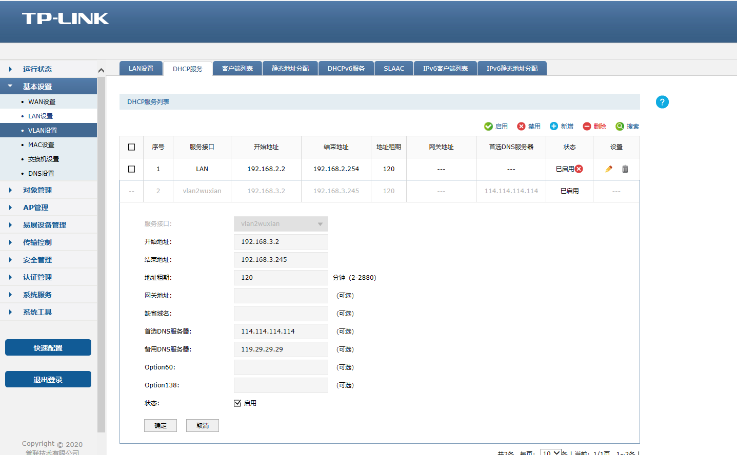Open the 静态地址分配 tab
This screenshot has height=455, width=737.
coord(290,69)
